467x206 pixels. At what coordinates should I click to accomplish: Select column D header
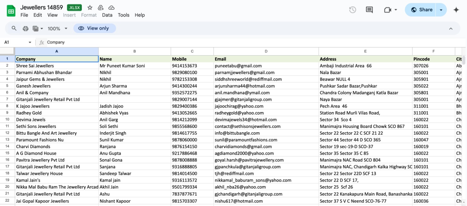point(266,51)
